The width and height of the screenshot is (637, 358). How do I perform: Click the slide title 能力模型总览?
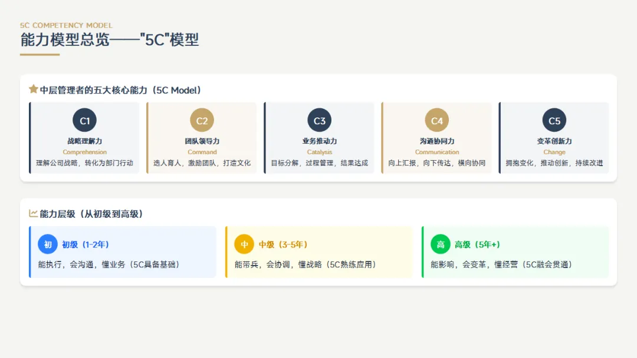point(65,39)
